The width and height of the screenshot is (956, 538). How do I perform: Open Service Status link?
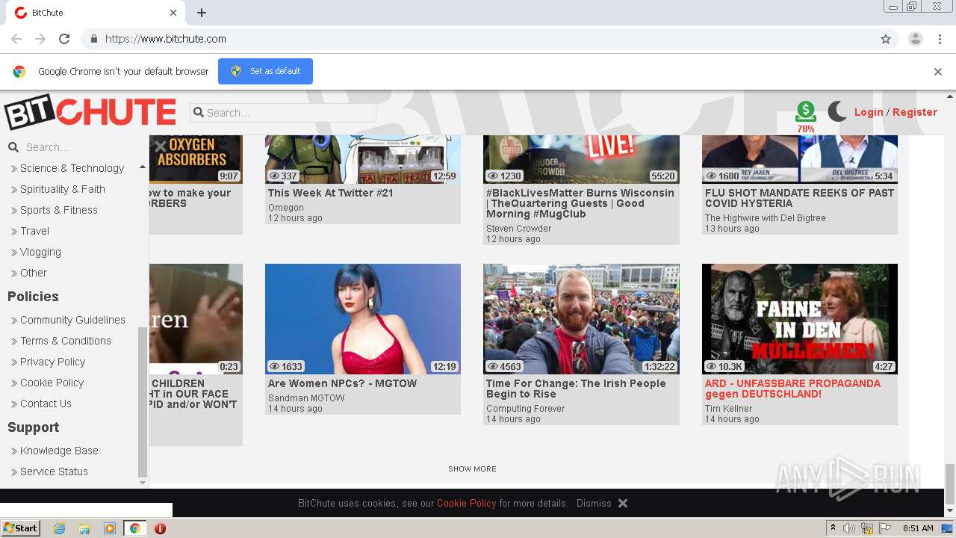click(54, 471)
